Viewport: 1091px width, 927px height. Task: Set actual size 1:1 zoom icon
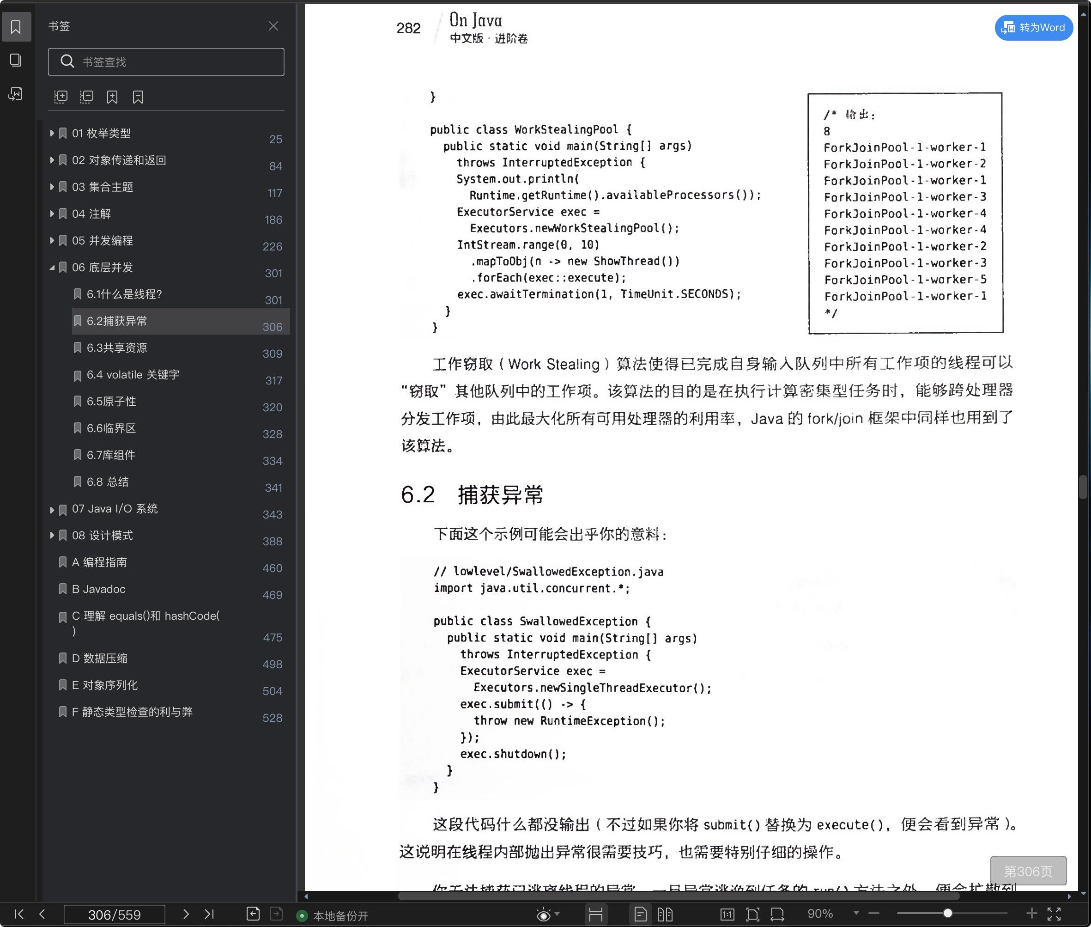(x=727, y=915)
